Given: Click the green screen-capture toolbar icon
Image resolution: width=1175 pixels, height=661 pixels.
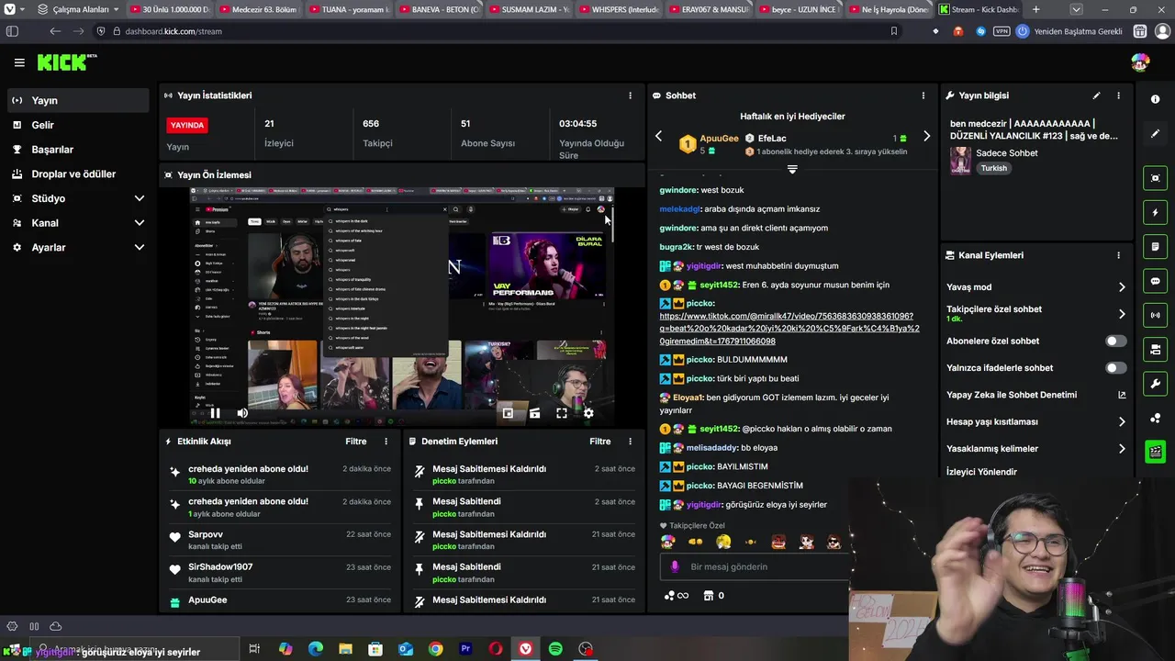Looking at the screenshot, I should 1155,178.
